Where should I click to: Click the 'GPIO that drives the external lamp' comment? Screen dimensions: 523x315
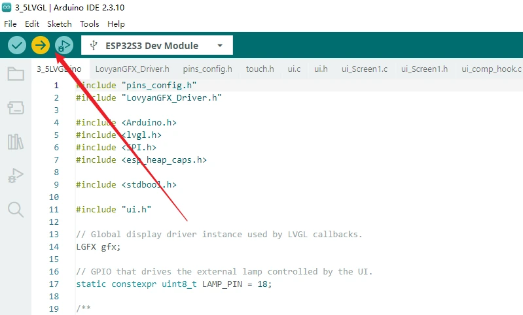coord(224,272)
